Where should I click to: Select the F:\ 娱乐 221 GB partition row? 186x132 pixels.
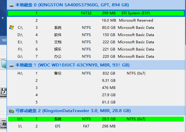coord(96,49)
